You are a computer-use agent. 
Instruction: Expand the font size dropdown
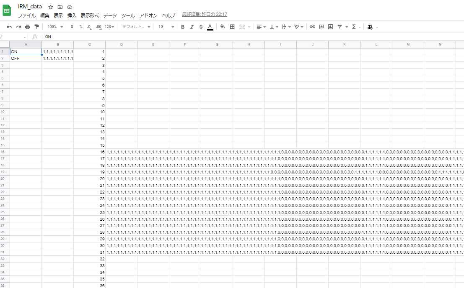(x=166, y=27)
